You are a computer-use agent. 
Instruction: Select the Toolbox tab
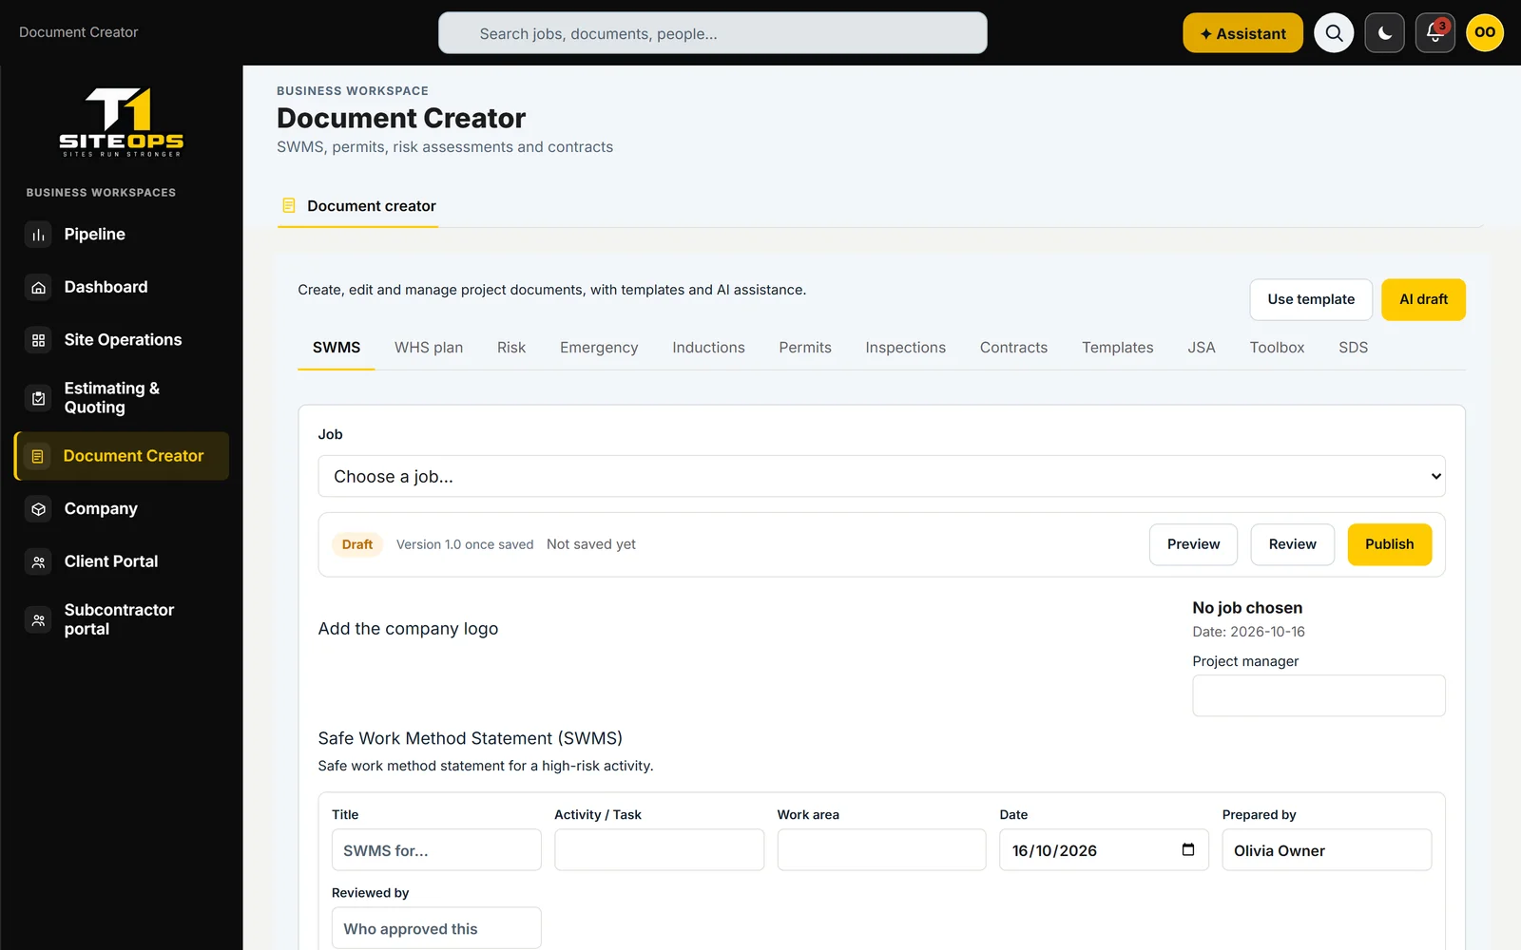[x=1277, y=348]
